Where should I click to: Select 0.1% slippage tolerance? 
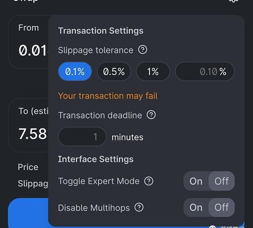[x=75, y=72]
